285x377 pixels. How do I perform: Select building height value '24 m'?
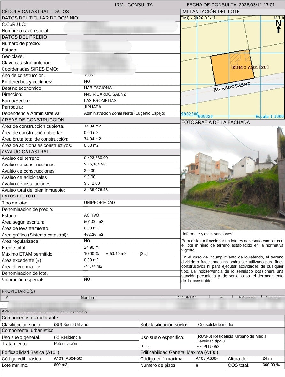[x=267, y=358]
